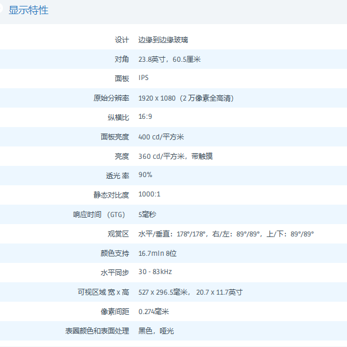This screenshot has height=347, width=347.
Task: Collapse the 显示特性 section header
Action: pos(173,11)
